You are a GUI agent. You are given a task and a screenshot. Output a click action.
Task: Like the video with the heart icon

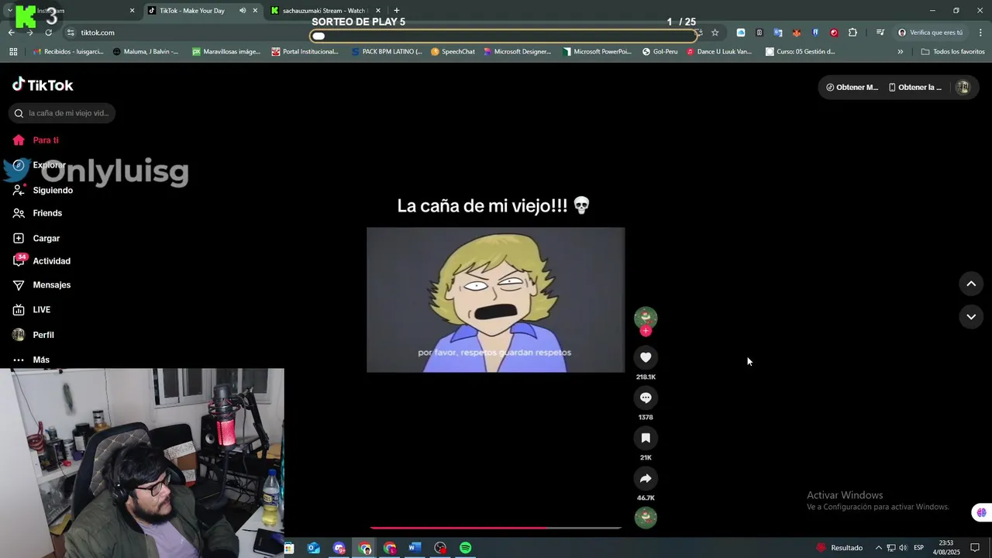646,357
